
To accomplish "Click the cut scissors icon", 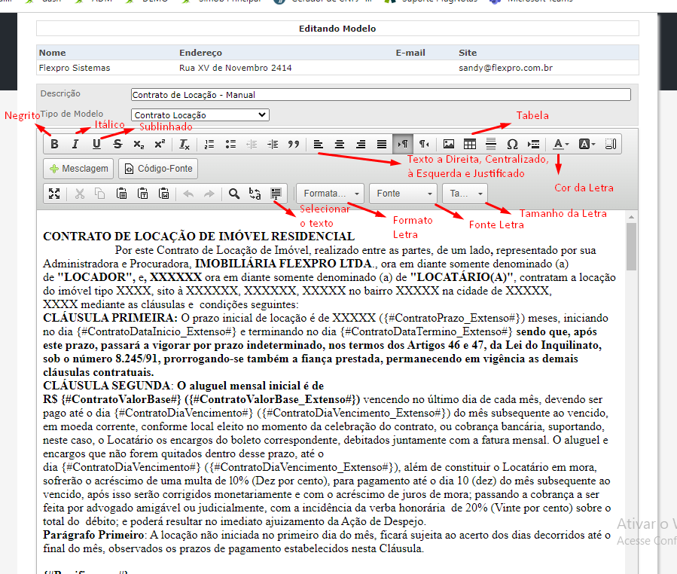I will (79, 194).
